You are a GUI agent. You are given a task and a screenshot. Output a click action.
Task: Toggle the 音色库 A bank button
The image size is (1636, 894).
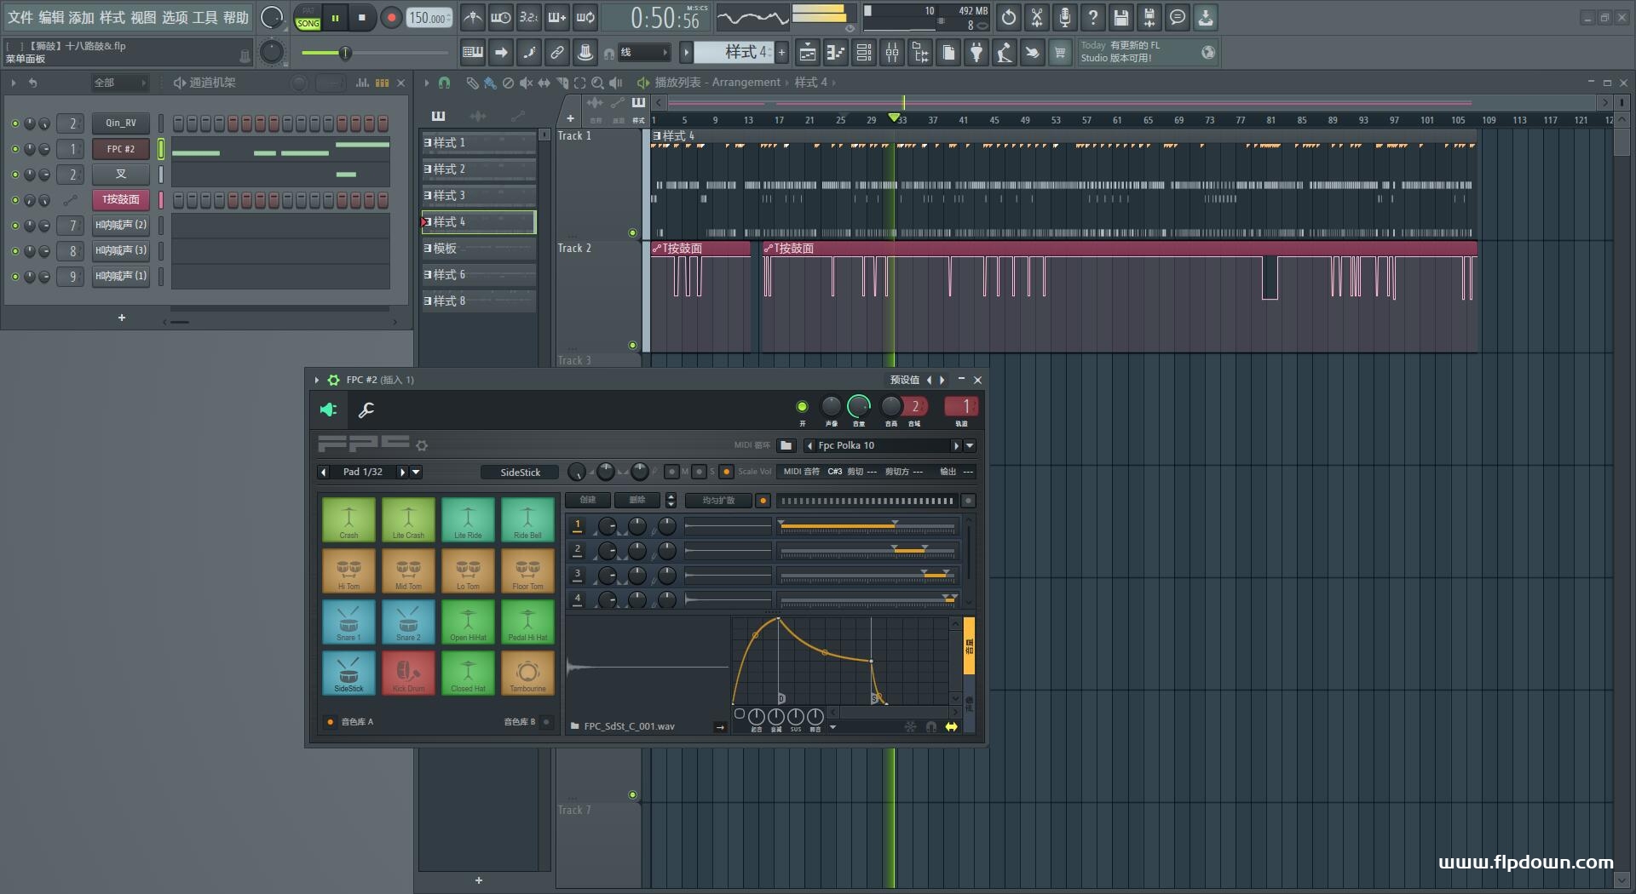[x=331, y=722]
